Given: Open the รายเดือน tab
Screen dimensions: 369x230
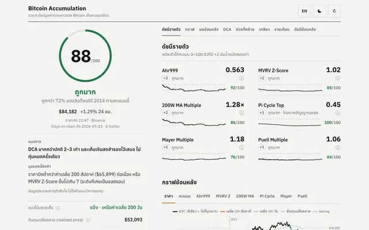Looking at the screenshot, I should coord(282,29).
